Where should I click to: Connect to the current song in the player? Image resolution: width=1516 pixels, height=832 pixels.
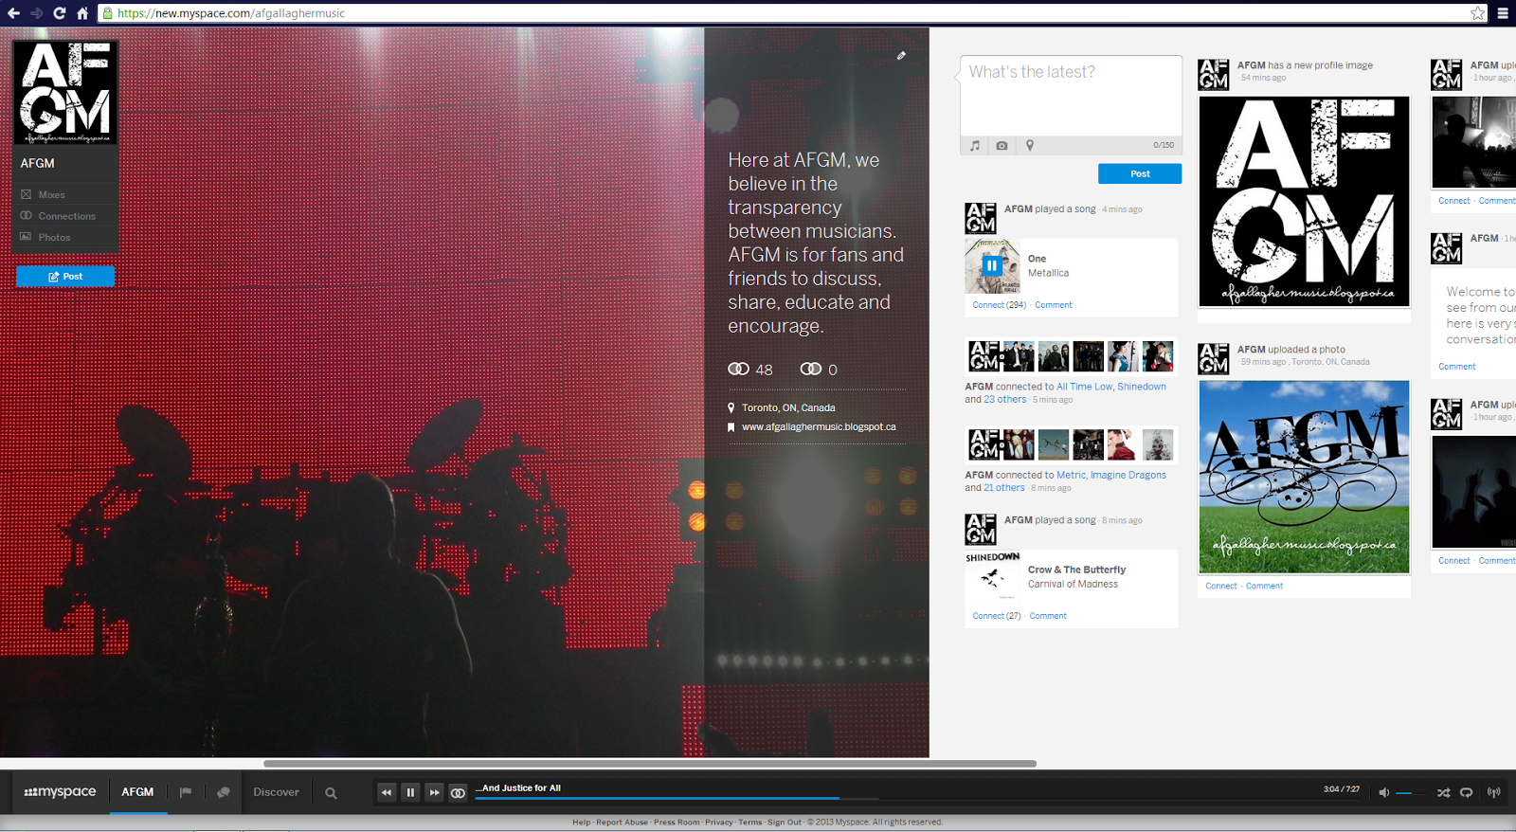click(458, 792)
